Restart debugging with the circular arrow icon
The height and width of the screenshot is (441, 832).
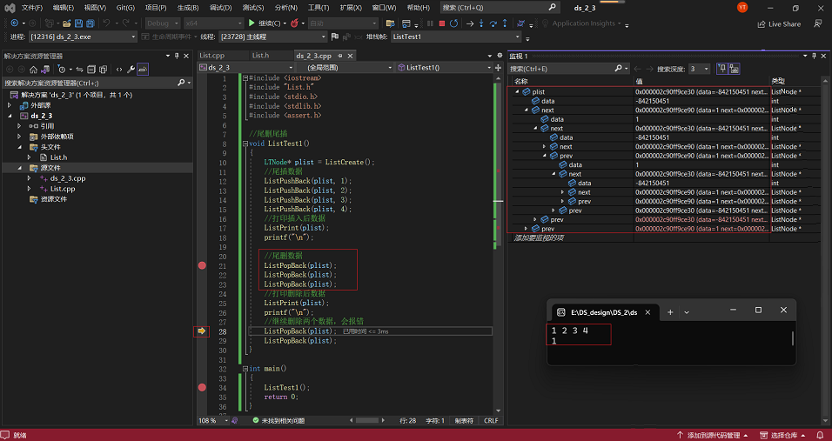(453, 23)
